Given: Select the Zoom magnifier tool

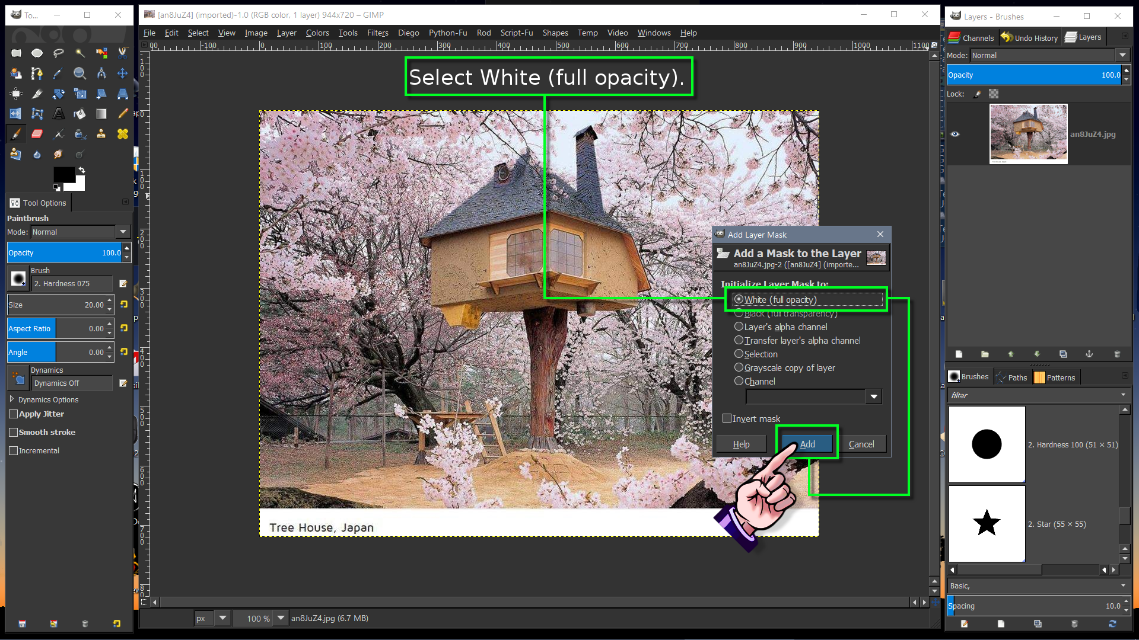Looking at the screenshot, I should pos(79,73).
